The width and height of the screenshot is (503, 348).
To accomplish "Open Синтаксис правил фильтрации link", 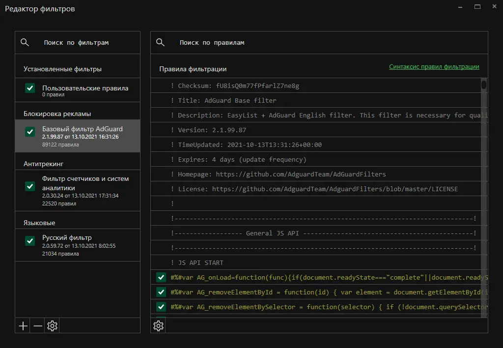I will (x=434, y=67).
